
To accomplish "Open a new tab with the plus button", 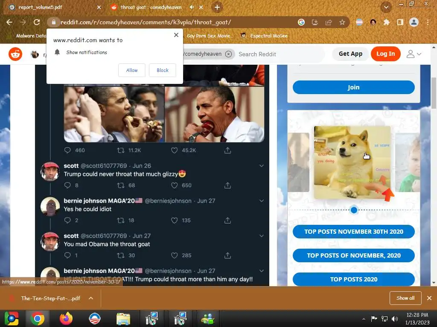I will 217,7.
